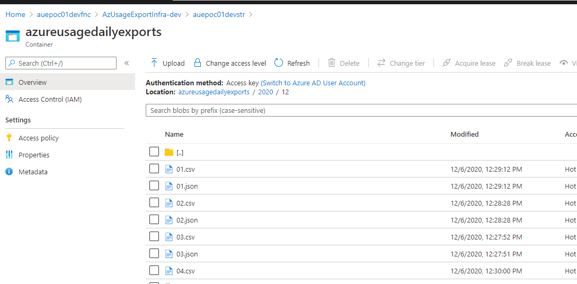Tick the checkbox for 01.csv

point(154,169)
